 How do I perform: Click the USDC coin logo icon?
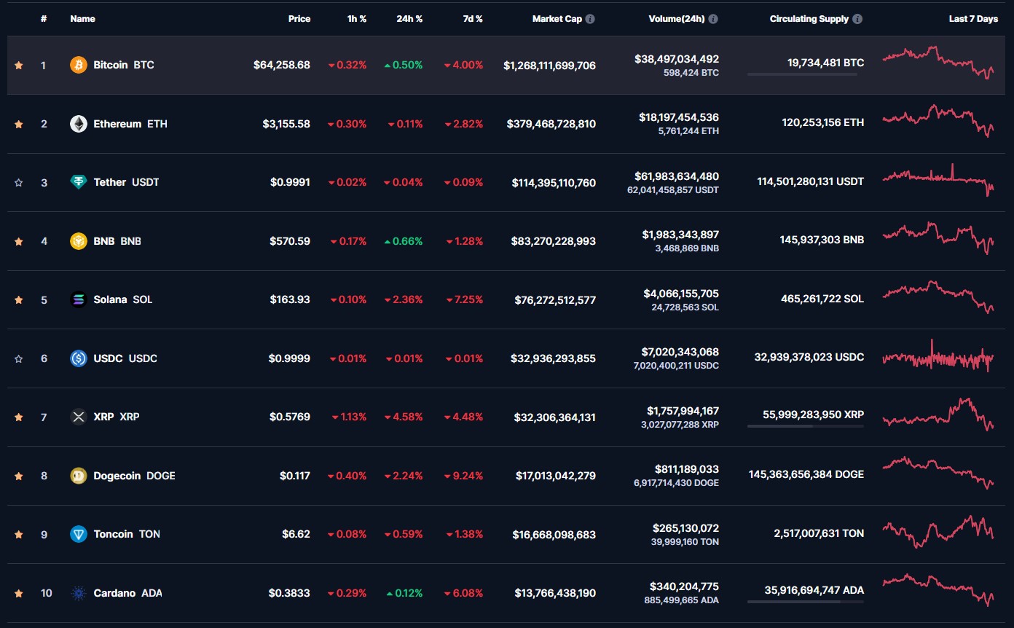click(78, 358)
